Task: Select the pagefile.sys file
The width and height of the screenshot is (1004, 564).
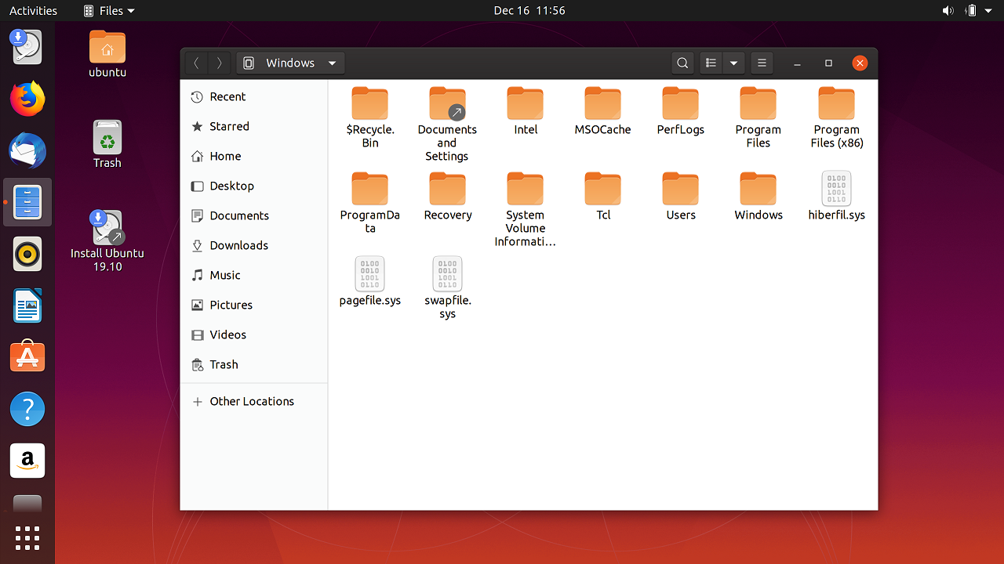Action: coord(370,282)
